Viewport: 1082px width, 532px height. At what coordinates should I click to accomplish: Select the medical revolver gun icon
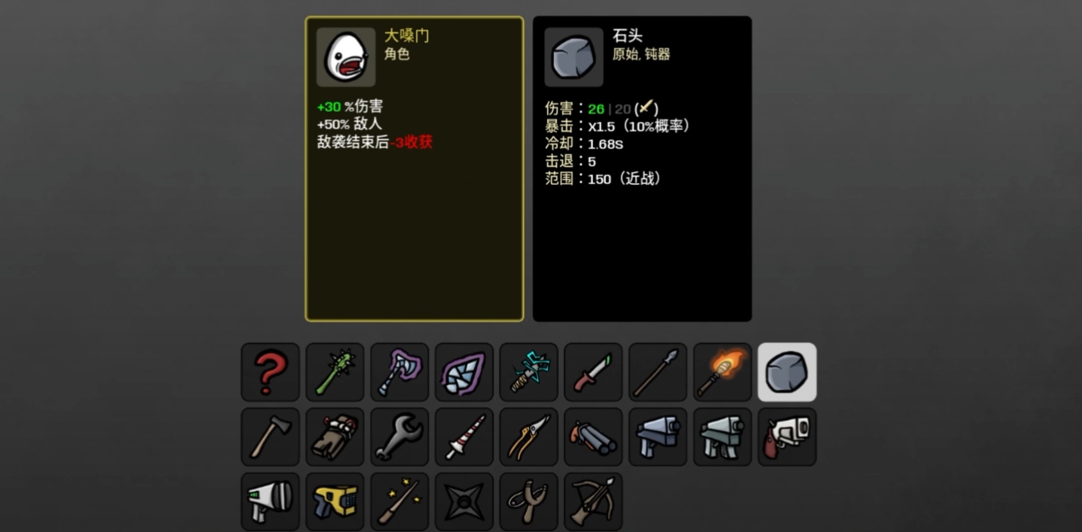click(x=787, y=437)
